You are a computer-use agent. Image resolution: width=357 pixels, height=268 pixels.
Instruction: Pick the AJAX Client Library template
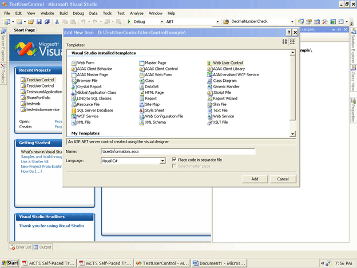[226, 69]
